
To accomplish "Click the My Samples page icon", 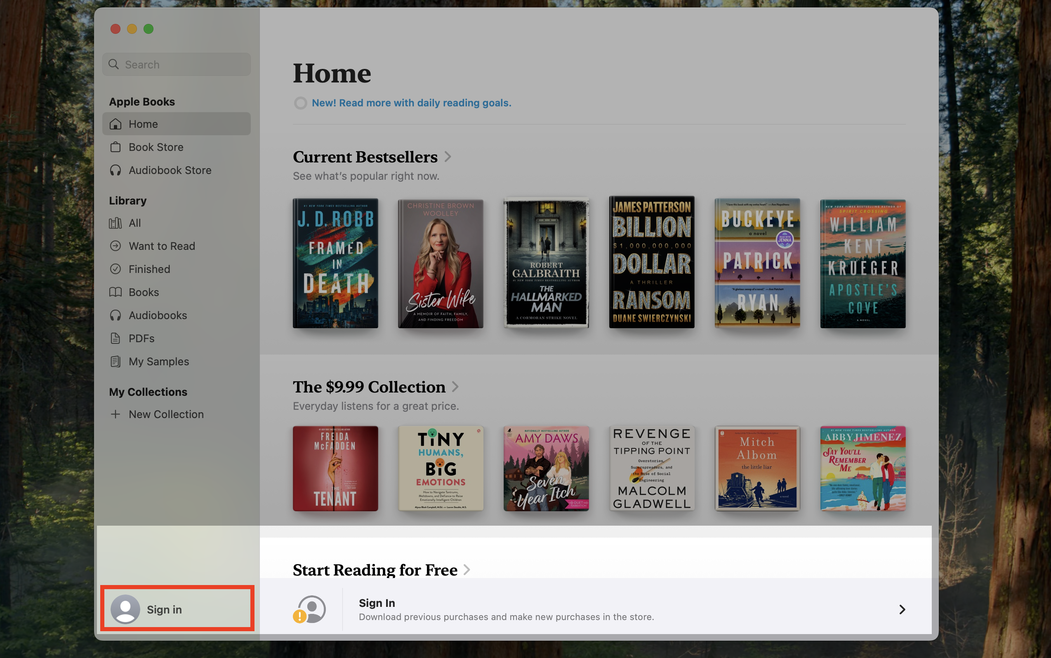I will 115,361.
